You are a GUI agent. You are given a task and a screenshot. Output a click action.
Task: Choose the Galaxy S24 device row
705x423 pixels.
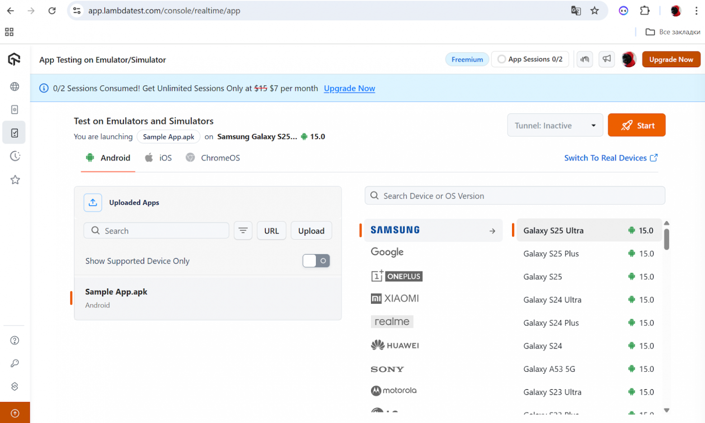[589, 346]
